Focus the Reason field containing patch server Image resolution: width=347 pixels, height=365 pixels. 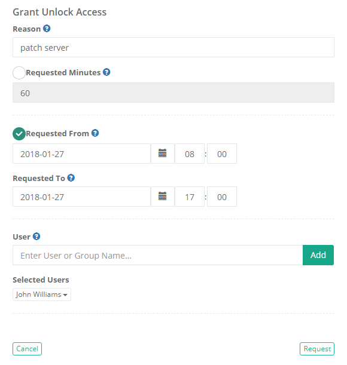(173, 47)
